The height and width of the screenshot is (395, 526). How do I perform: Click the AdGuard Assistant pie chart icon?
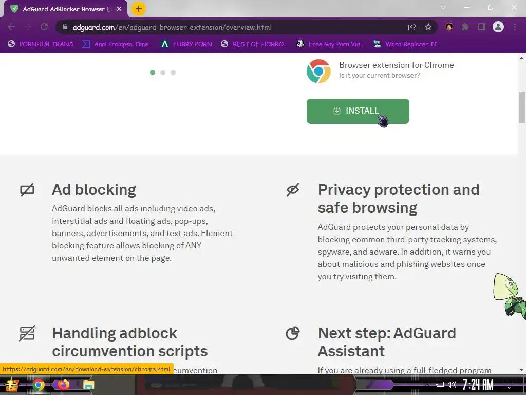tap(292, 333)
